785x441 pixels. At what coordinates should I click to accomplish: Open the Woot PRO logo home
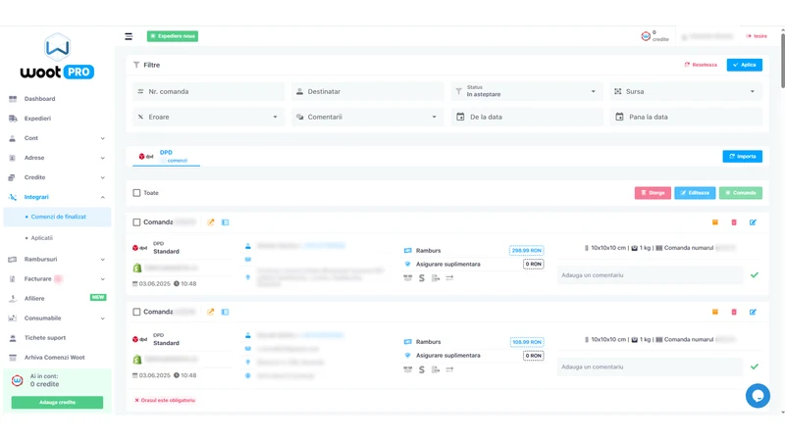[57, 56]
